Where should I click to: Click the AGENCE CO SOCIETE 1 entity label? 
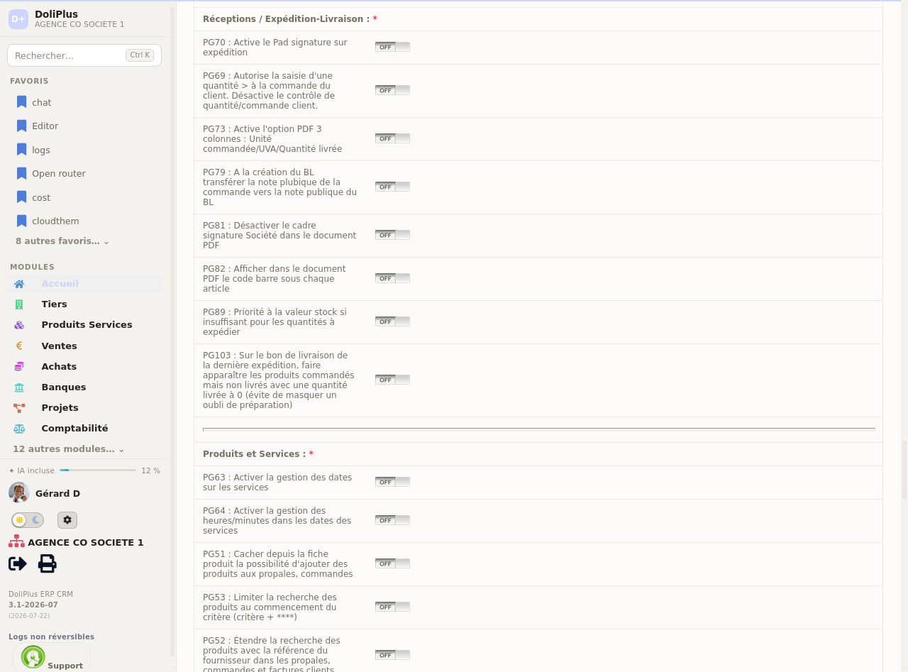(86, 543)
